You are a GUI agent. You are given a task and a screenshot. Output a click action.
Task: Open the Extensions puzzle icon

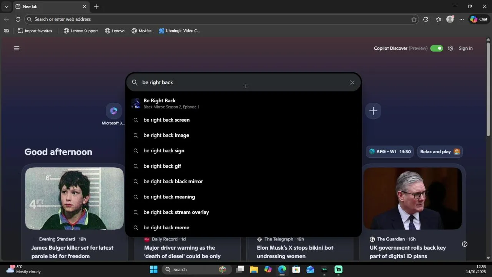[426, 19]
